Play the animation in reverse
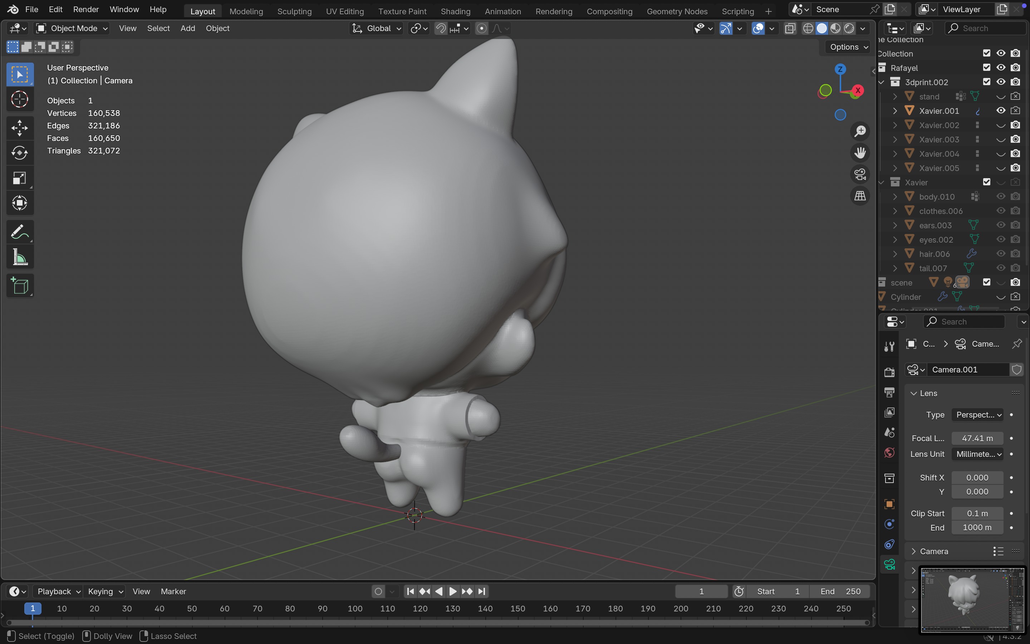 tap(439, 592)
